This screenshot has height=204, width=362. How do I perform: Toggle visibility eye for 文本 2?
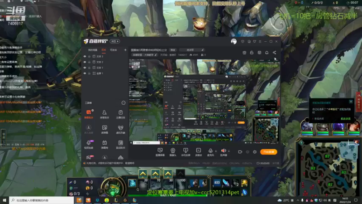(x=85, y=62)
